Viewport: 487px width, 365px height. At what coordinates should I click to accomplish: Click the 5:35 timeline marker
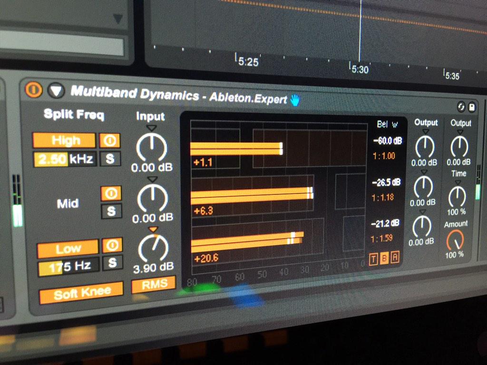click(452, 75)
